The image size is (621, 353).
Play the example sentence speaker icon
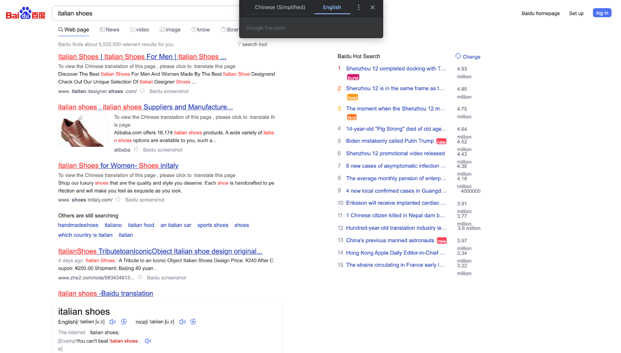pyautogui.click(x=148, y=341)
